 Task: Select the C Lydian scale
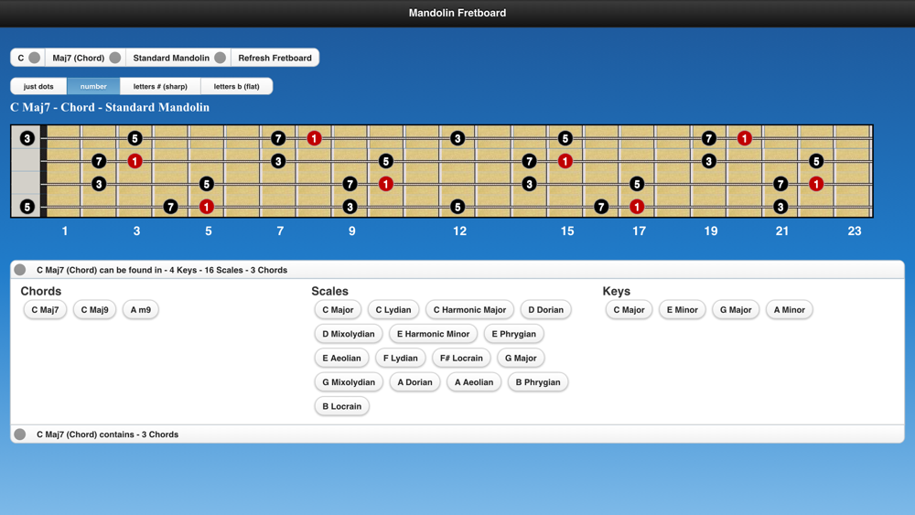[x=393, y=310]
